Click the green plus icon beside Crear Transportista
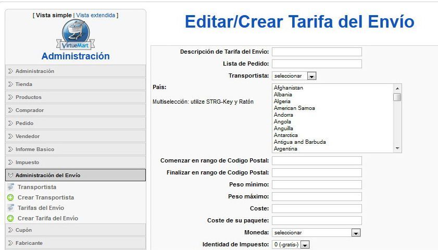The width and height of the screenshot is (438, 250). [10, 197]
